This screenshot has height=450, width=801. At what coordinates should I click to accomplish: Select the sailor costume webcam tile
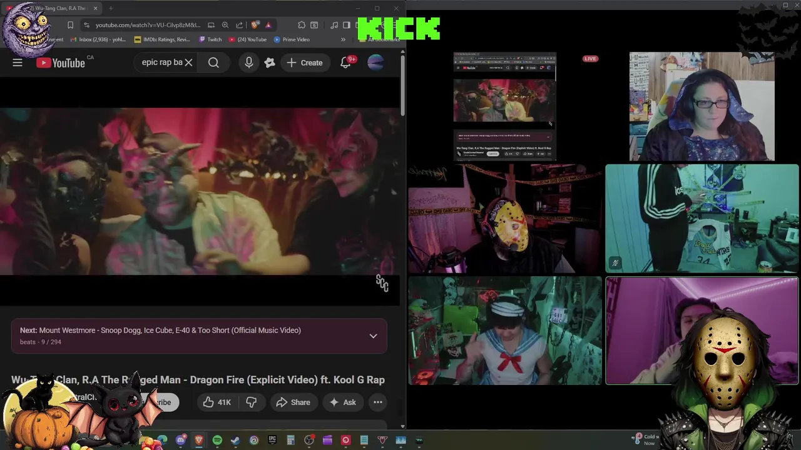point(506,331)
